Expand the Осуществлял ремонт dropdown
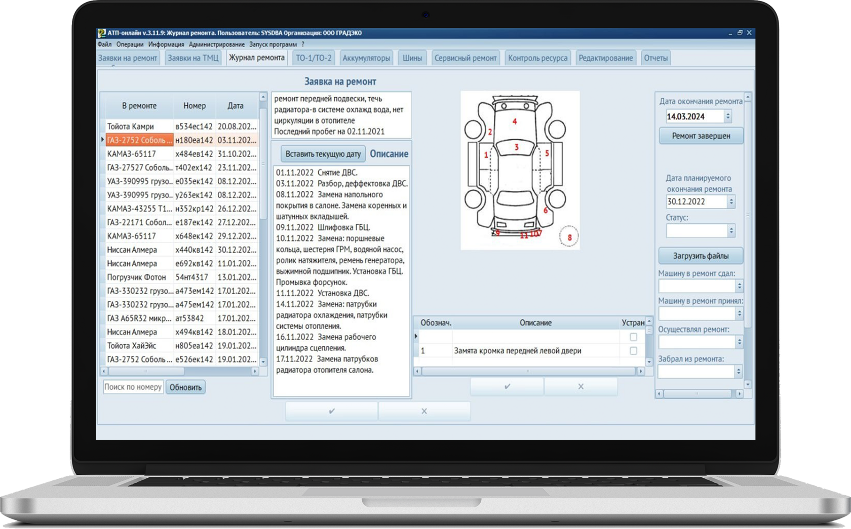Screen dimensions: 851x529 pyautogui.click(x=739, y=342)
